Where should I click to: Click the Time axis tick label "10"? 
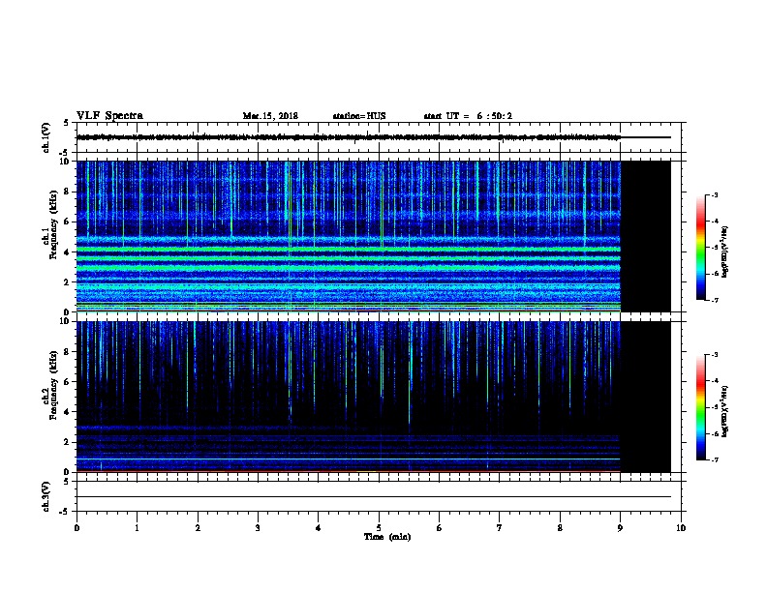tap(681, 528)
